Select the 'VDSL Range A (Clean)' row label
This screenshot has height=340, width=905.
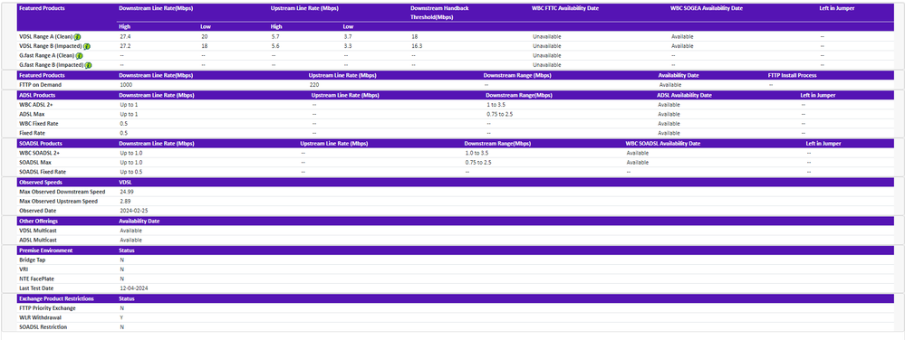(45, 36)
